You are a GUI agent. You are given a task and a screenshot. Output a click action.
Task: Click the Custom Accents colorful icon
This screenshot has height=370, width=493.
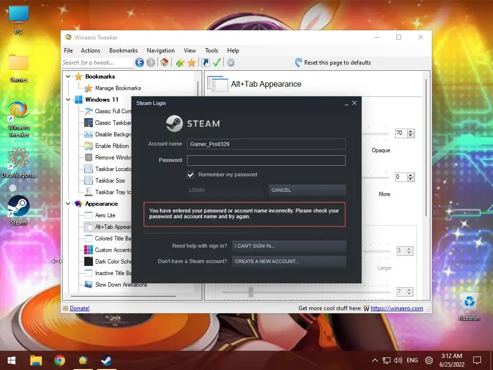coord(89,250)
